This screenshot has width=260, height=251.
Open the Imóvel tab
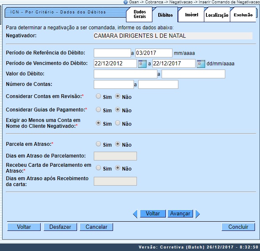point(191,15)
